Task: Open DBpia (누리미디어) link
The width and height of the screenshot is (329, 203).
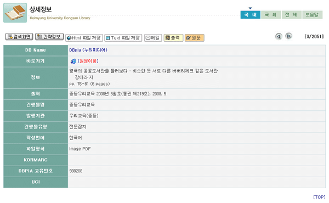Action: coord(88,50)
